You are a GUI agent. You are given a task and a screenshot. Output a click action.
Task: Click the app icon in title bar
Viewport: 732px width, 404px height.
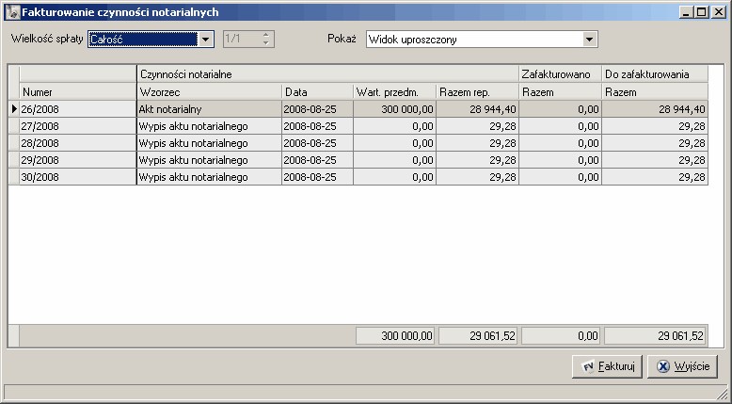(12, 10)
